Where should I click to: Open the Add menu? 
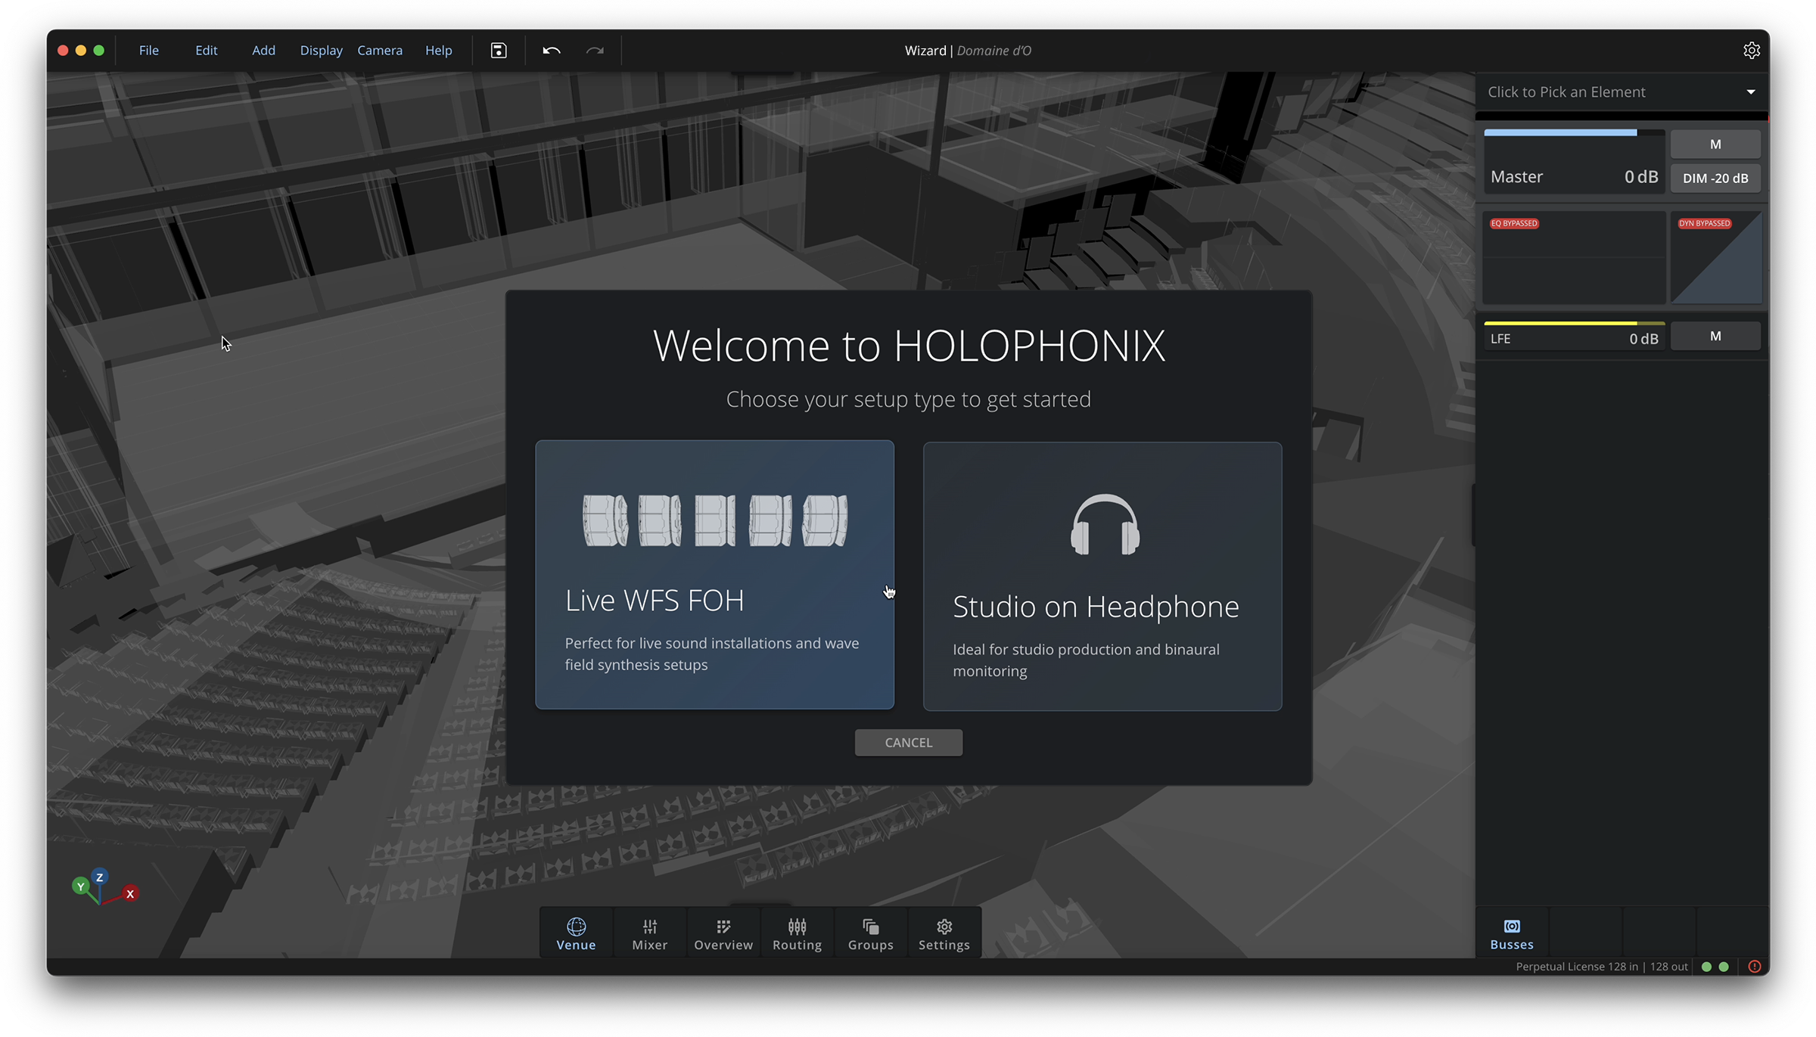coord(263,51)
